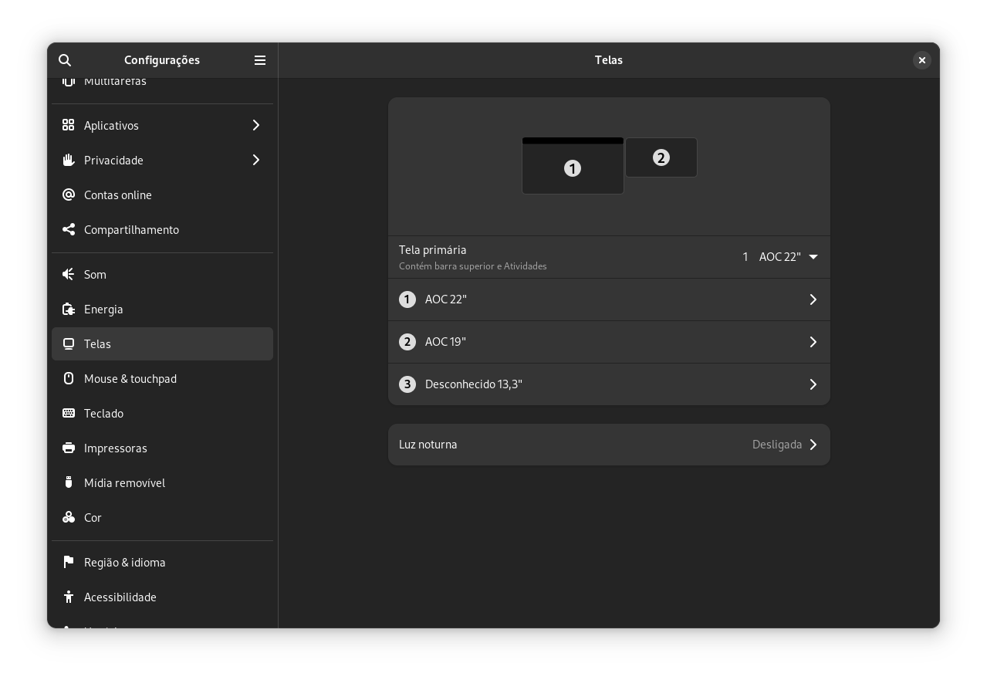Click the number 1 badge beside AOC 22"
This screenshot has width=987, height=680.
[x=407, y=299]
